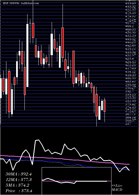
Task: Select the '50MA : 392.4' readout
Action: click(x=19, y=174)
